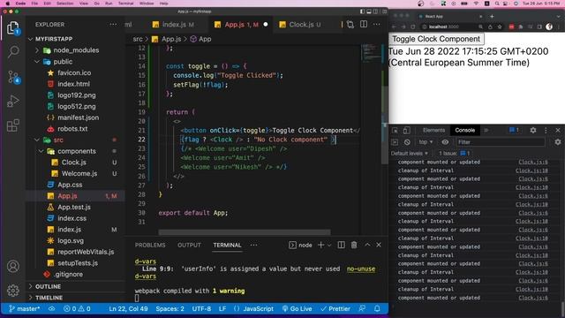Open App.css in the file explorer

[70, 185]
